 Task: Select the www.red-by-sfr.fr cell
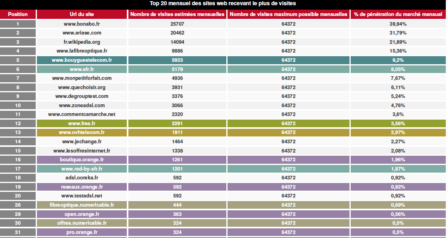[82, 169]
